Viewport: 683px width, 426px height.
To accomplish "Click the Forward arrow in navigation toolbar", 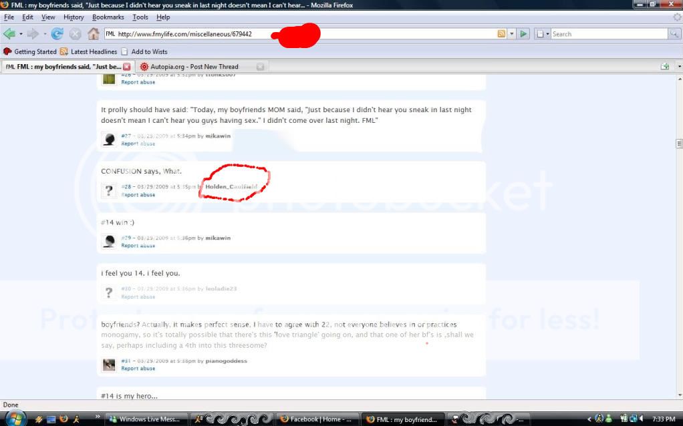I will (33, 33).
